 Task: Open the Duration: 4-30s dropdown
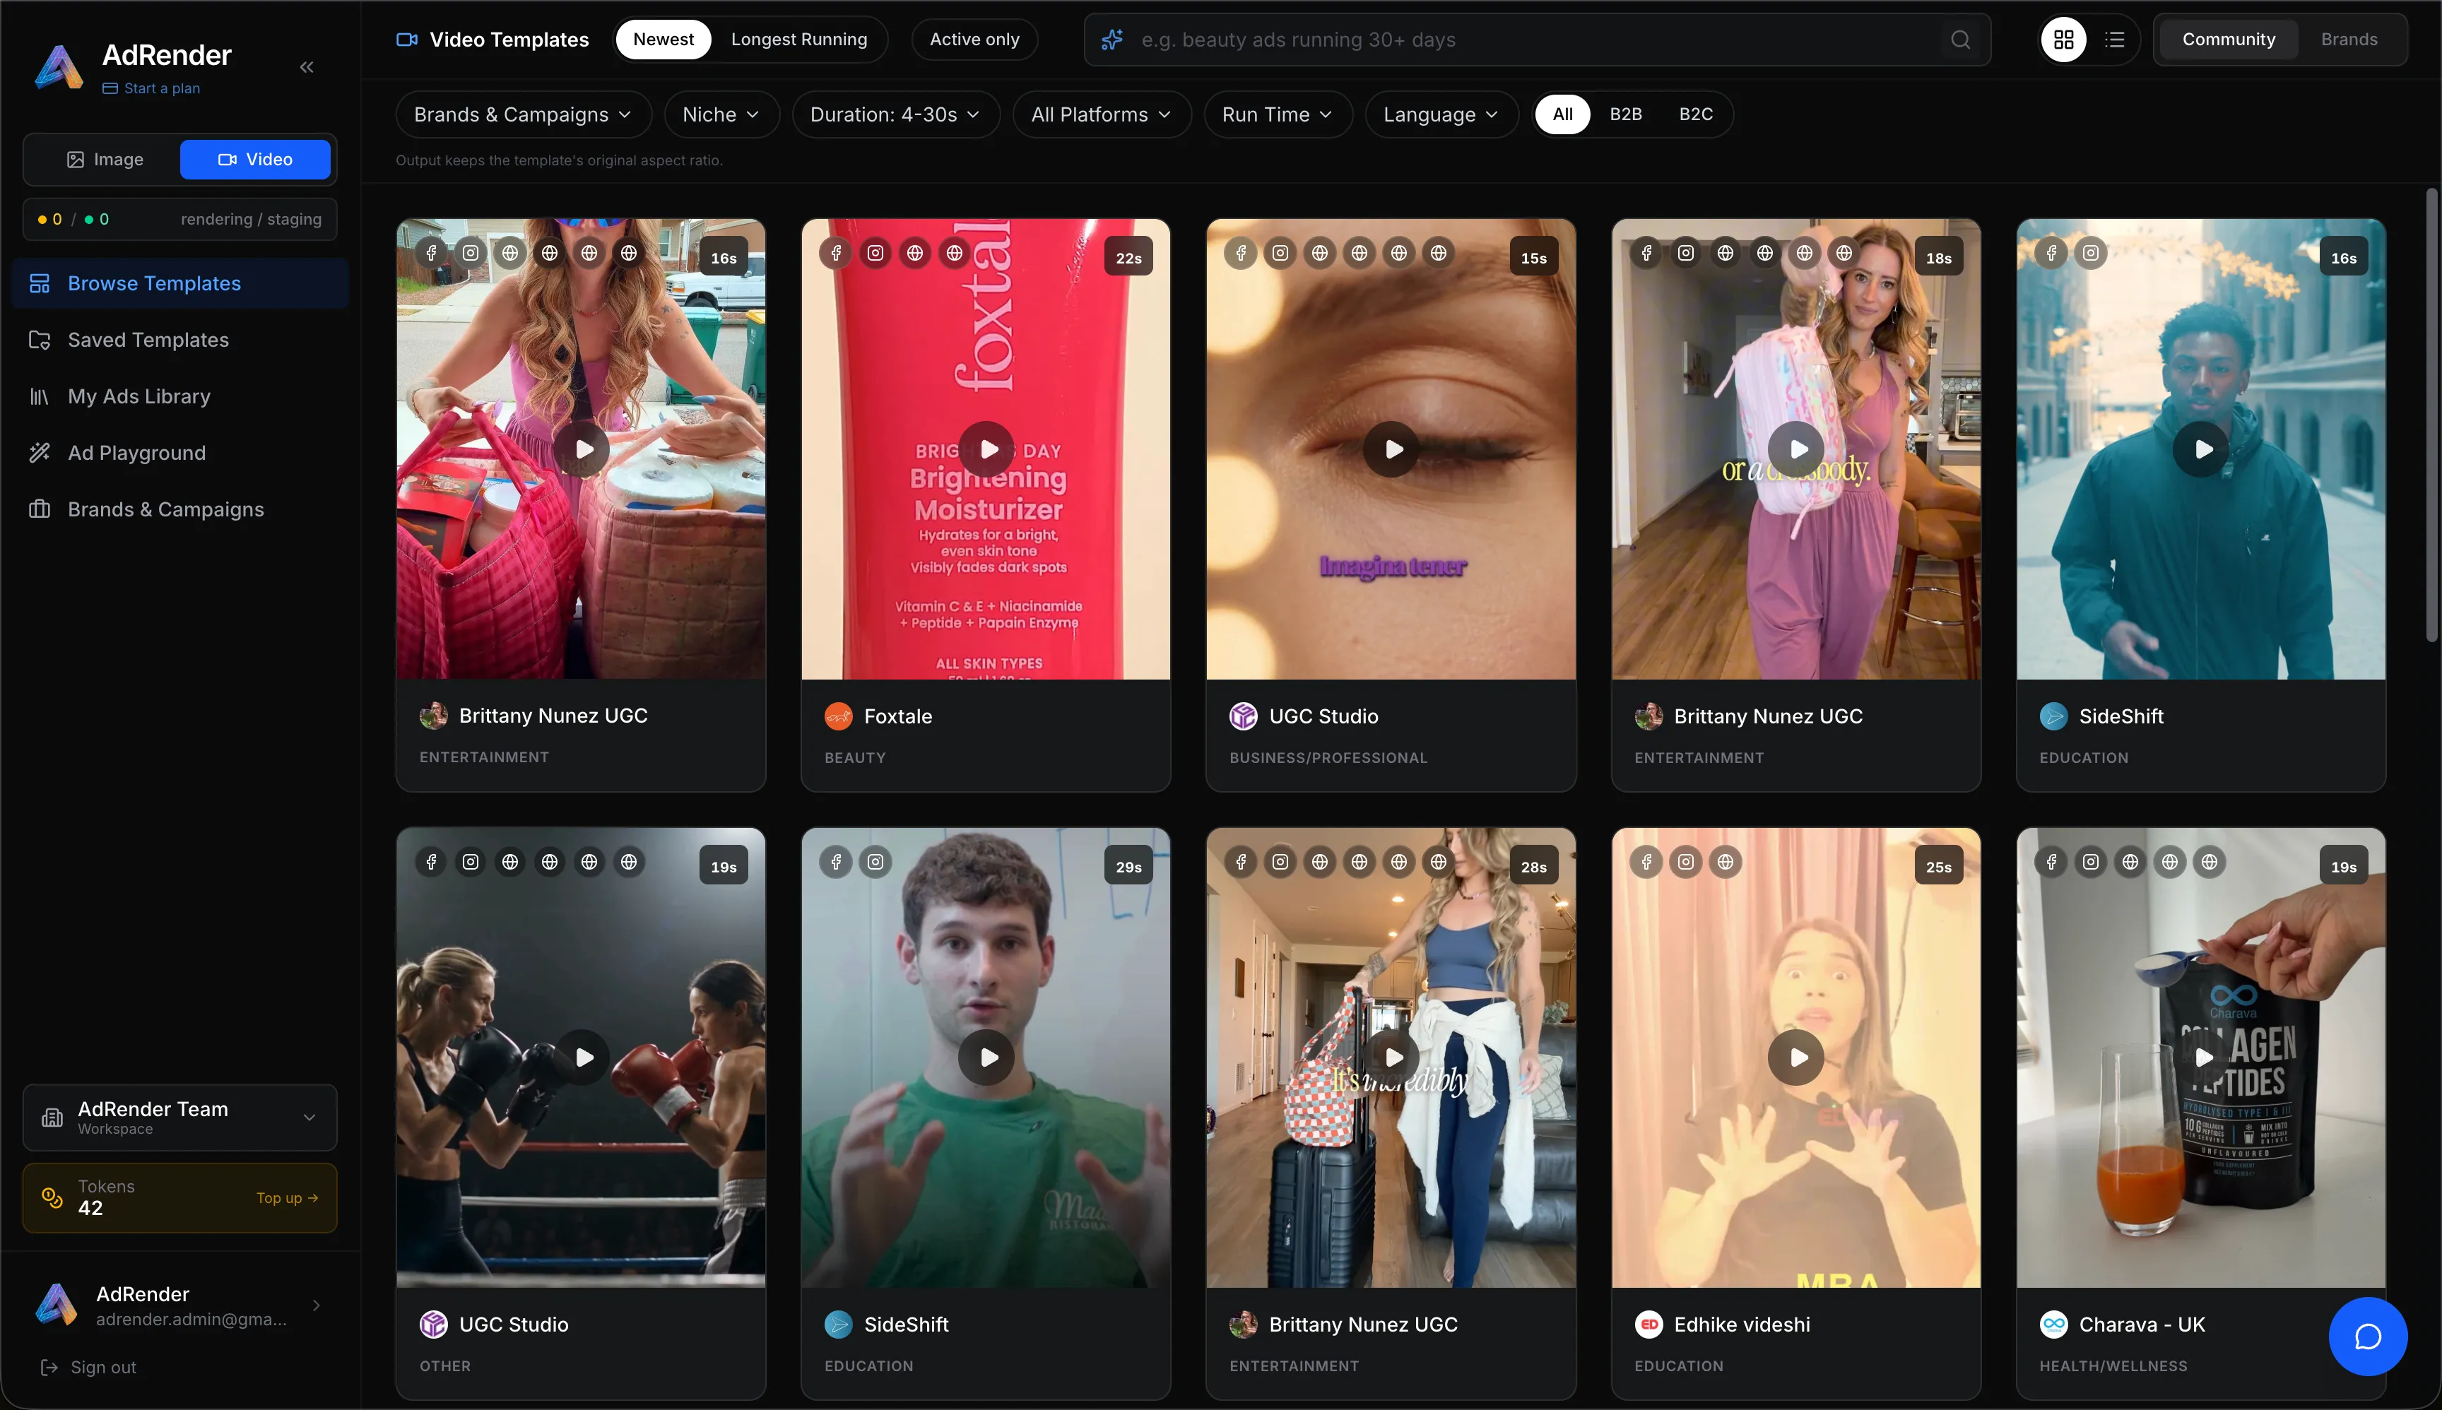click(x=895, y=114)
